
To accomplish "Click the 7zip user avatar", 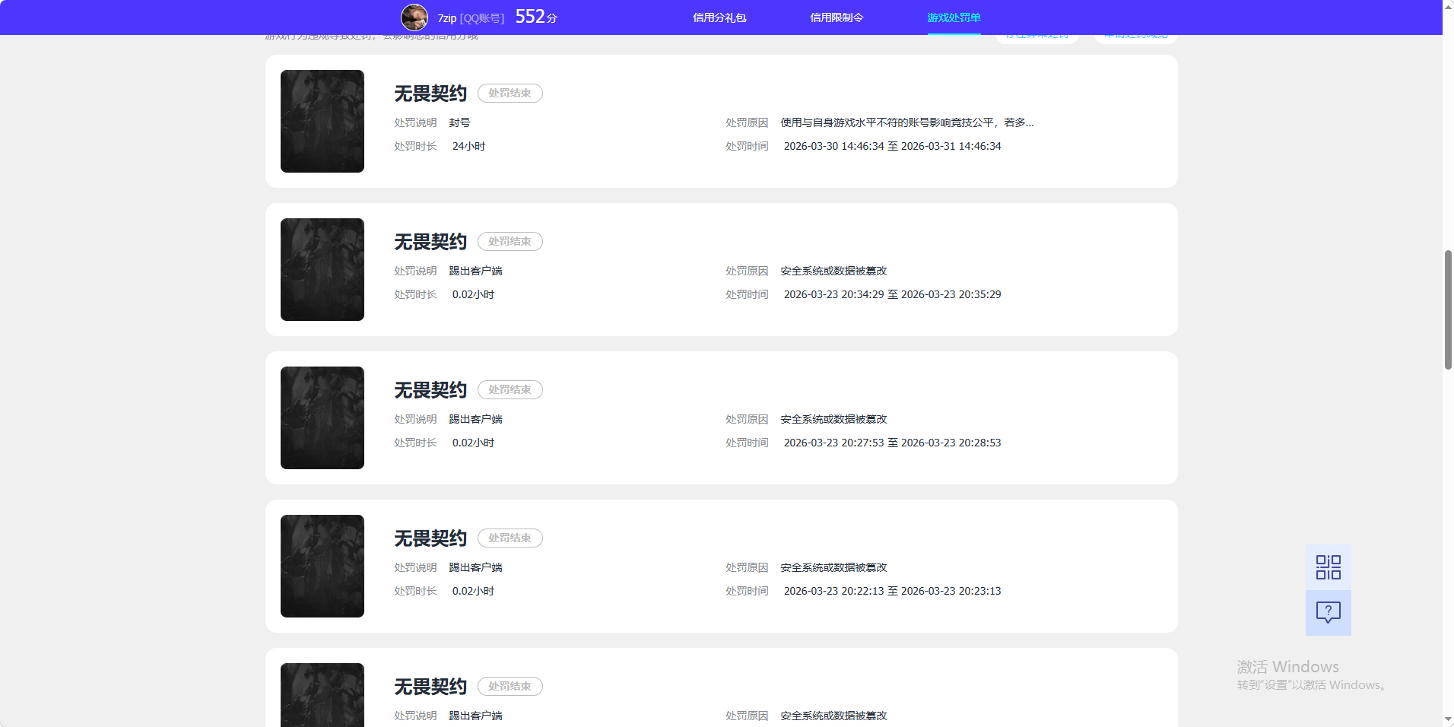I will click(x=414, y=17).
